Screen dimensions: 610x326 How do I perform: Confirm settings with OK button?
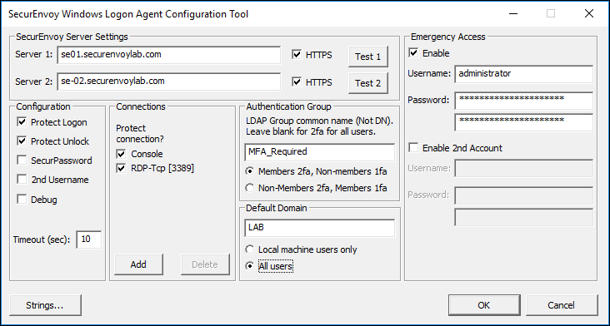484,305
